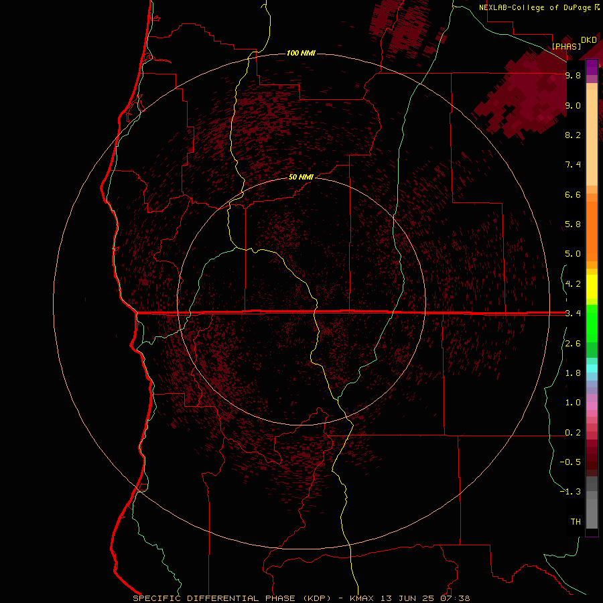The width and height of the screenshot is (603, 603).
Task: Click the cyan segment of color bar
Action: (x=592, y=368)
